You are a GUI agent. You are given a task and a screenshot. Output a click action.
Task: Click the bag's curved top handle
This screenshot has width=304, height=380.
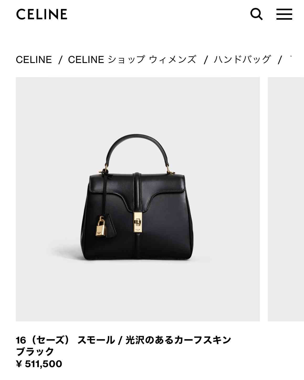pyautogui.click(x=138, y=149)
